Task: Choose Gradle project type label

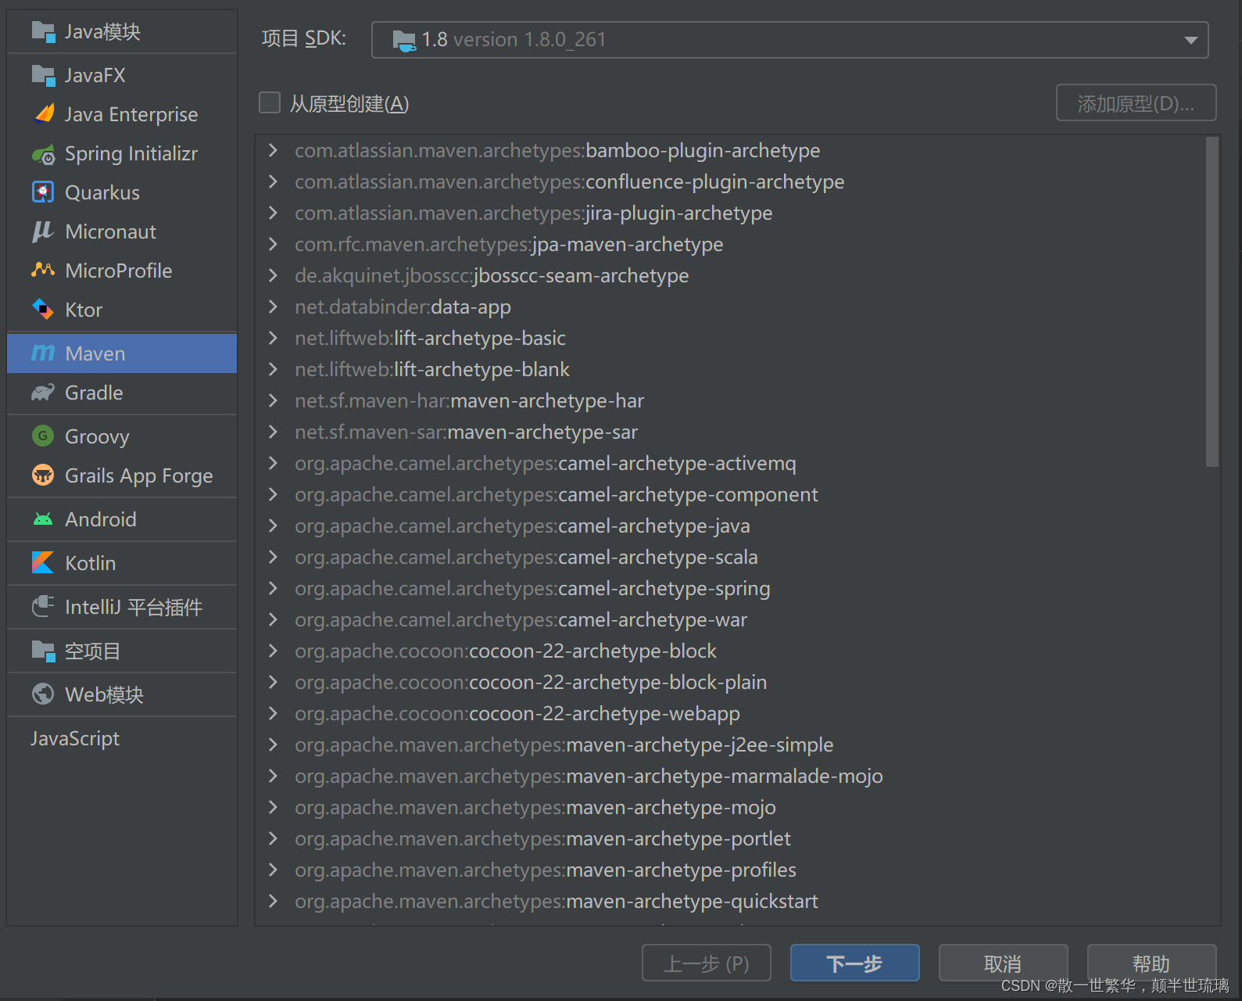Action: [94, 393]
